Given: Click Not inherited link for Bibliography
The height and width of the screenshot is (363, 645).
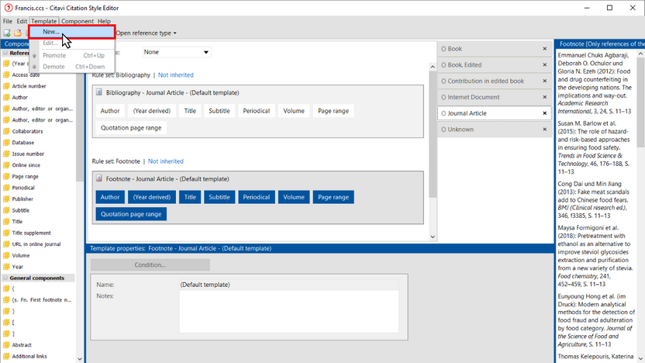Looking at the screenshot, I should pos(176,75).
